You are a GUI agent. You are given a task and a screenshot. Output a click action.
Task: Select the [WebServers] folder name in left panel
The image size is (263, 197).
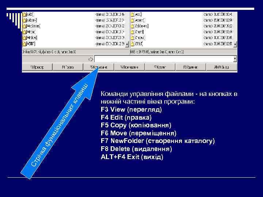[33, 26]
